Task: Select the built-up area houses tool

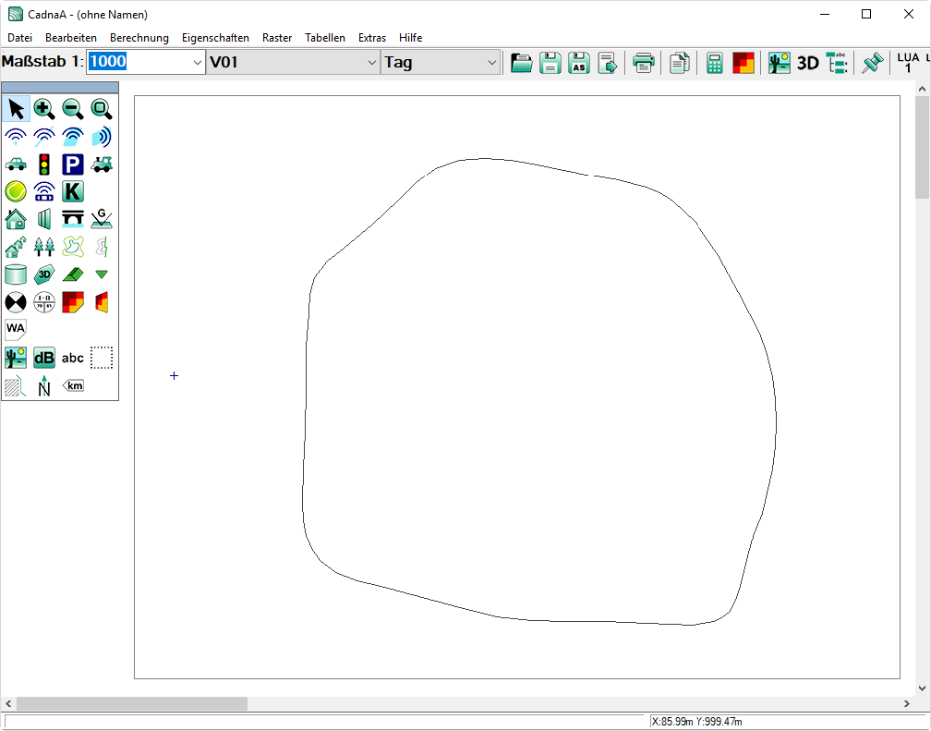Action: 16,247
